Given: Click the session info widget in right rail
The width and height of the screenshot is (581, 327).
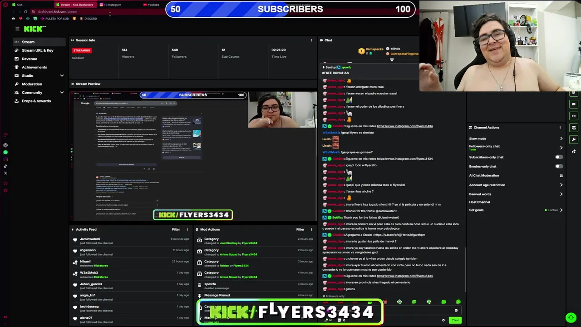Looking at the screenshot, I should pyautogui.click(x=574, y=116).
